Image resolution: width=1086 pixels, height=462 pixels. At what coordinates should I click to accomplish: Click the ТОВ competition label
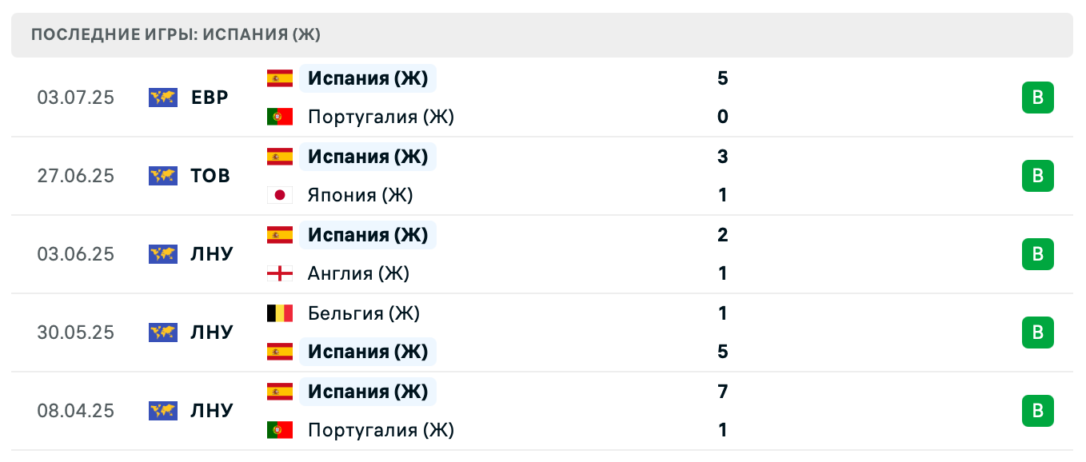pos(211,176)
